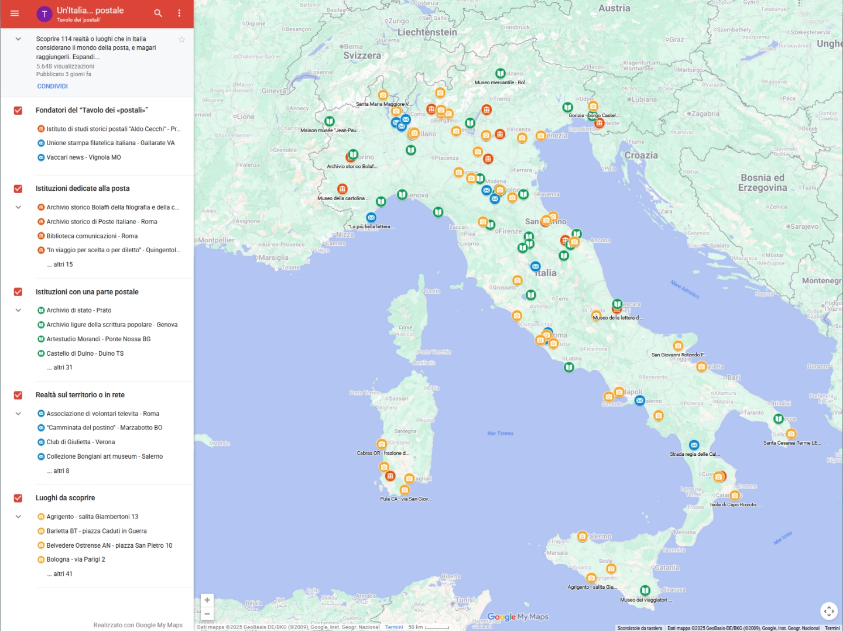Select Museo mercantile Bolzano green marker
Image resolution: width=843 pixels, height=632 pixels.
point(501,73)
